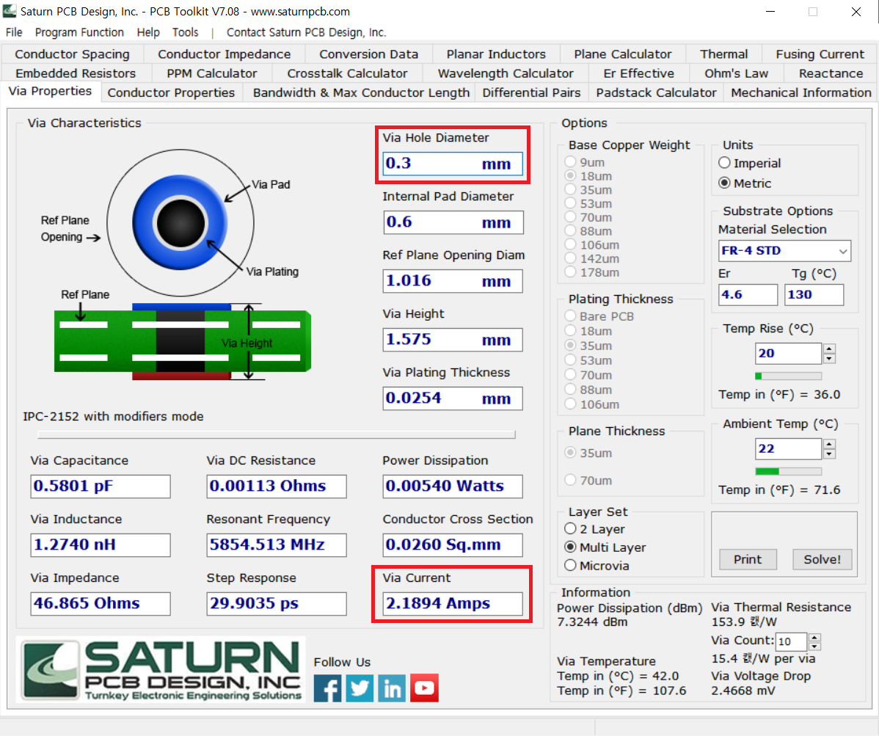Open the YouTube social icon

tap(424, 688)
